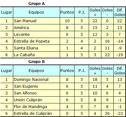Screen dimensions: 126x117
Task: Click Estrella de Popeta cell
Action: [x=36, y=41]
